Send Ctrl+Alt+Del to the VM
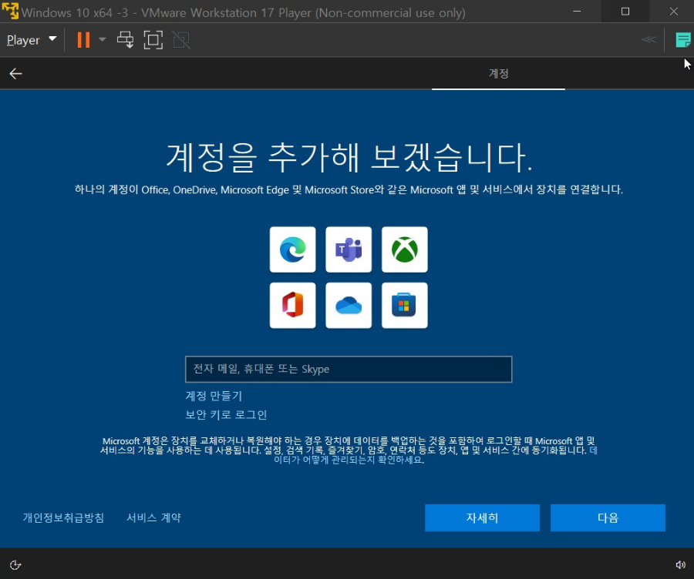The image size is (694, 579). point(125,40)
